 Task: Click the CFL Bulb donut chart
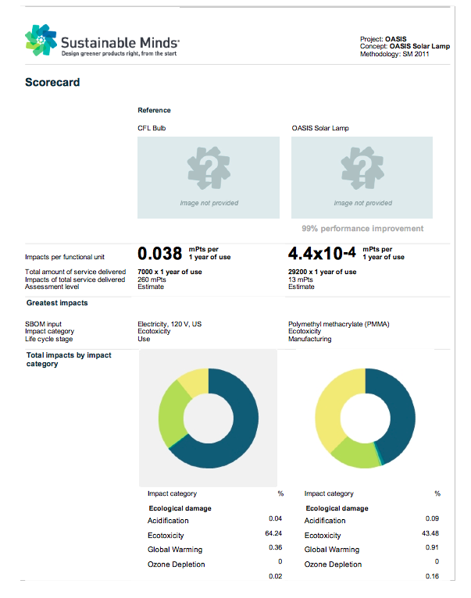click(x=209, y=418)
